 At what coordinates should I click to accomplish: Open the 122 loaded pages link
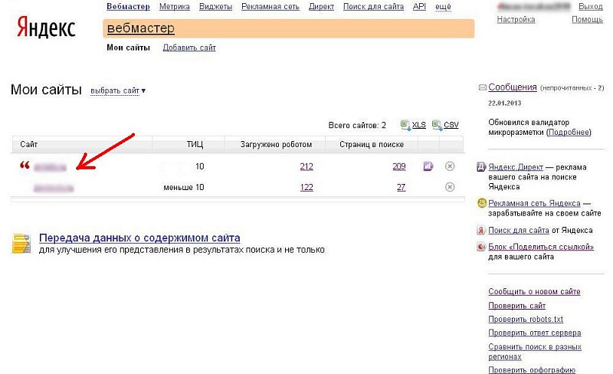click(306, 188)
